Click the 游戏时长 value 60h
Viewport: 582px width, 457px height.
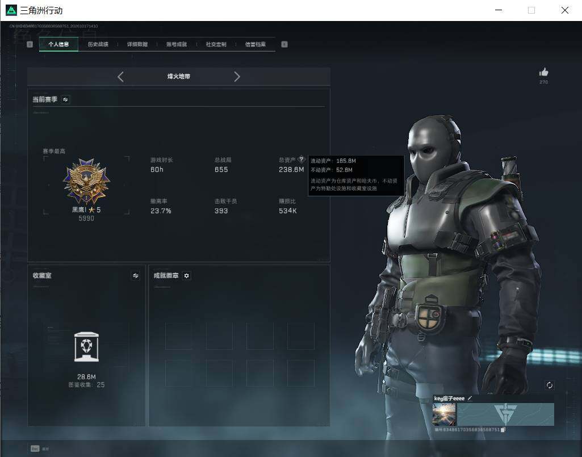click(157, 170)
